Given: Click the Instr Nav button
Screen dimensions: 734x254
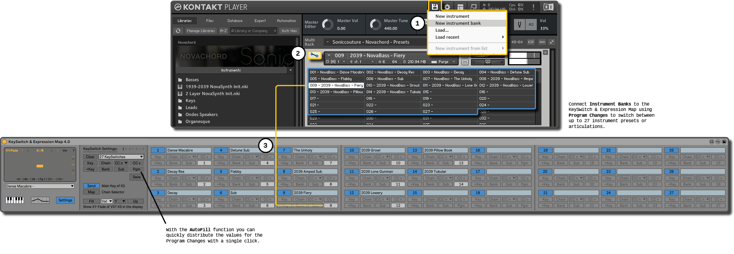Looking at the screenshot, I should point(289,31).
